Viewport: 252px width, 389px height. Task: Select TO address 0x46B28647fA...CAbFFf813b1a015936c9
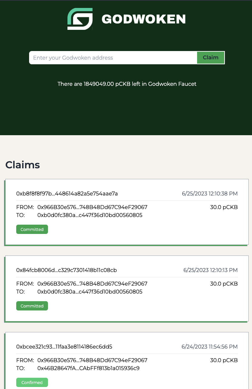[89, 368]
